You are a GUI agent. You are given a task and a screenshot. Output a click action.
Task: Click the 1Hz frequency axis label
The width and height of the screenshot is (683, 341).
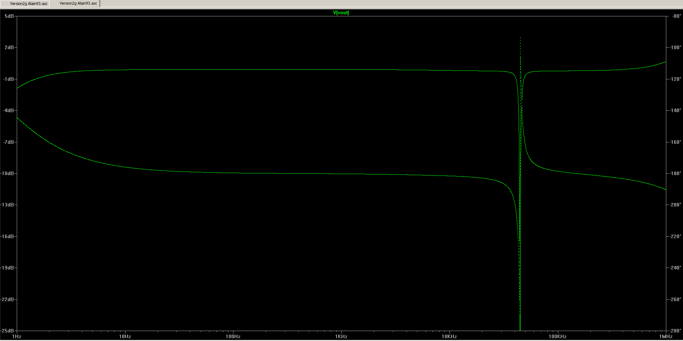(17, 336)
